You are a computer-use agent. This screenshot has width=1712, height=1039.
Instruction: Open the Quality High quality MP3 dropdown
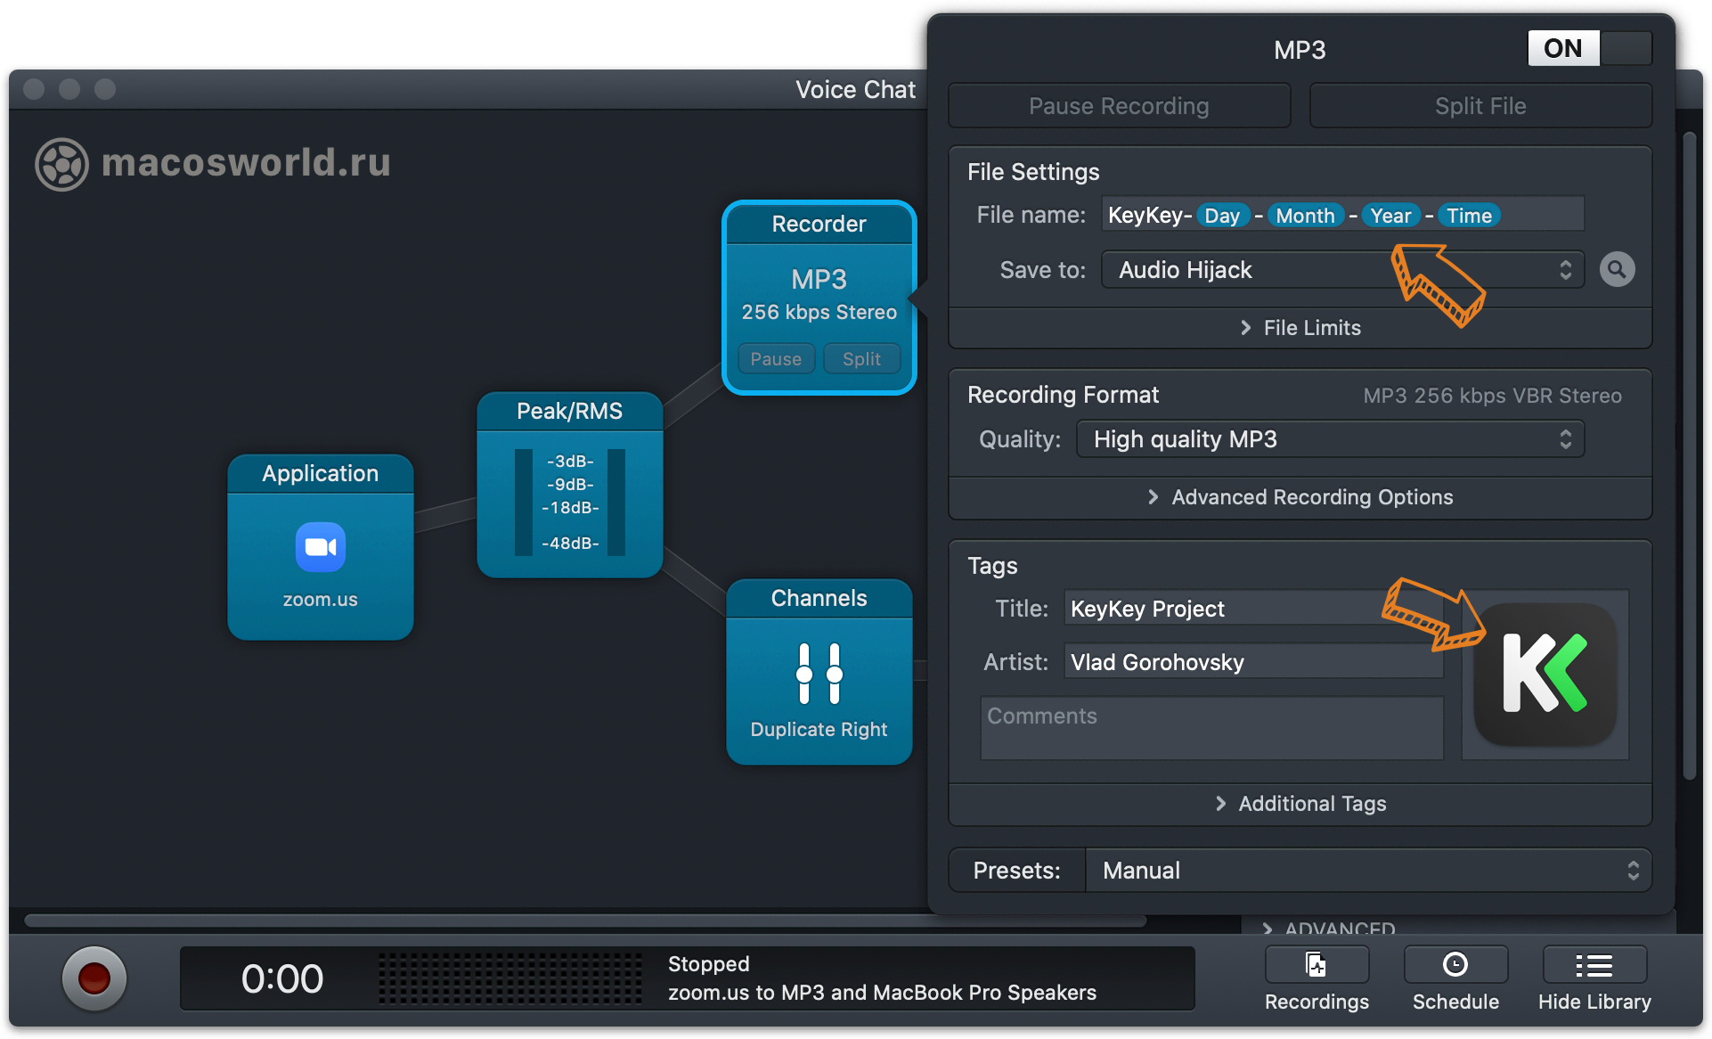[x=1330, y=439]
